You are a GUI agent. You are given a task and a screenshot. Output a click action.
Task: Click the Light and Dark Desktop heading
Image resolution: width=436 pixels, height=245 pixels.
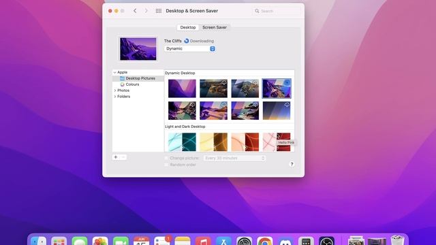(185, 127)
